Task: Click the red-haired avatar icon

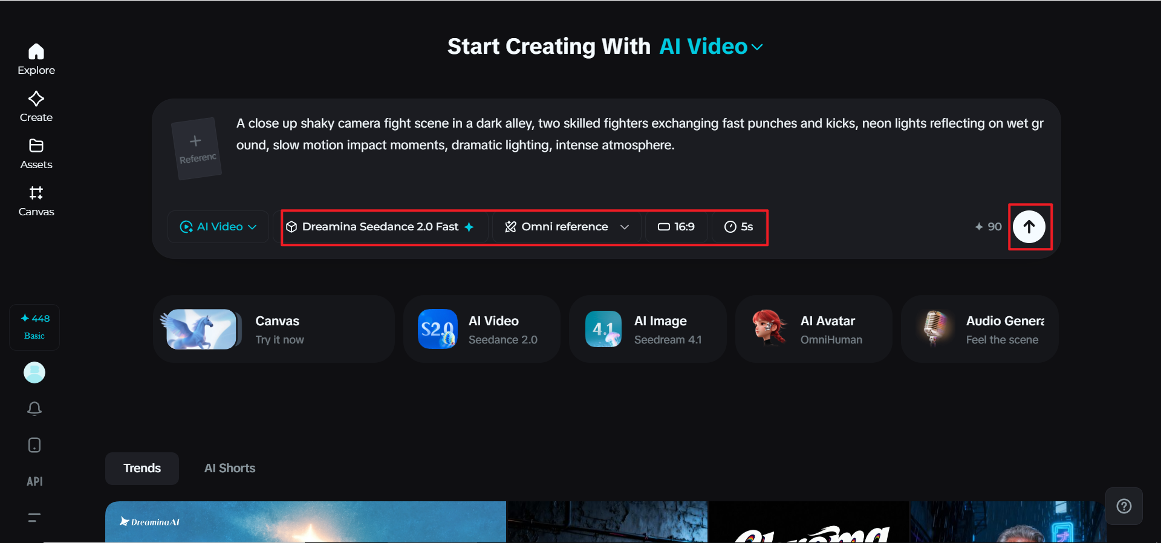Action: pos(769,328)
